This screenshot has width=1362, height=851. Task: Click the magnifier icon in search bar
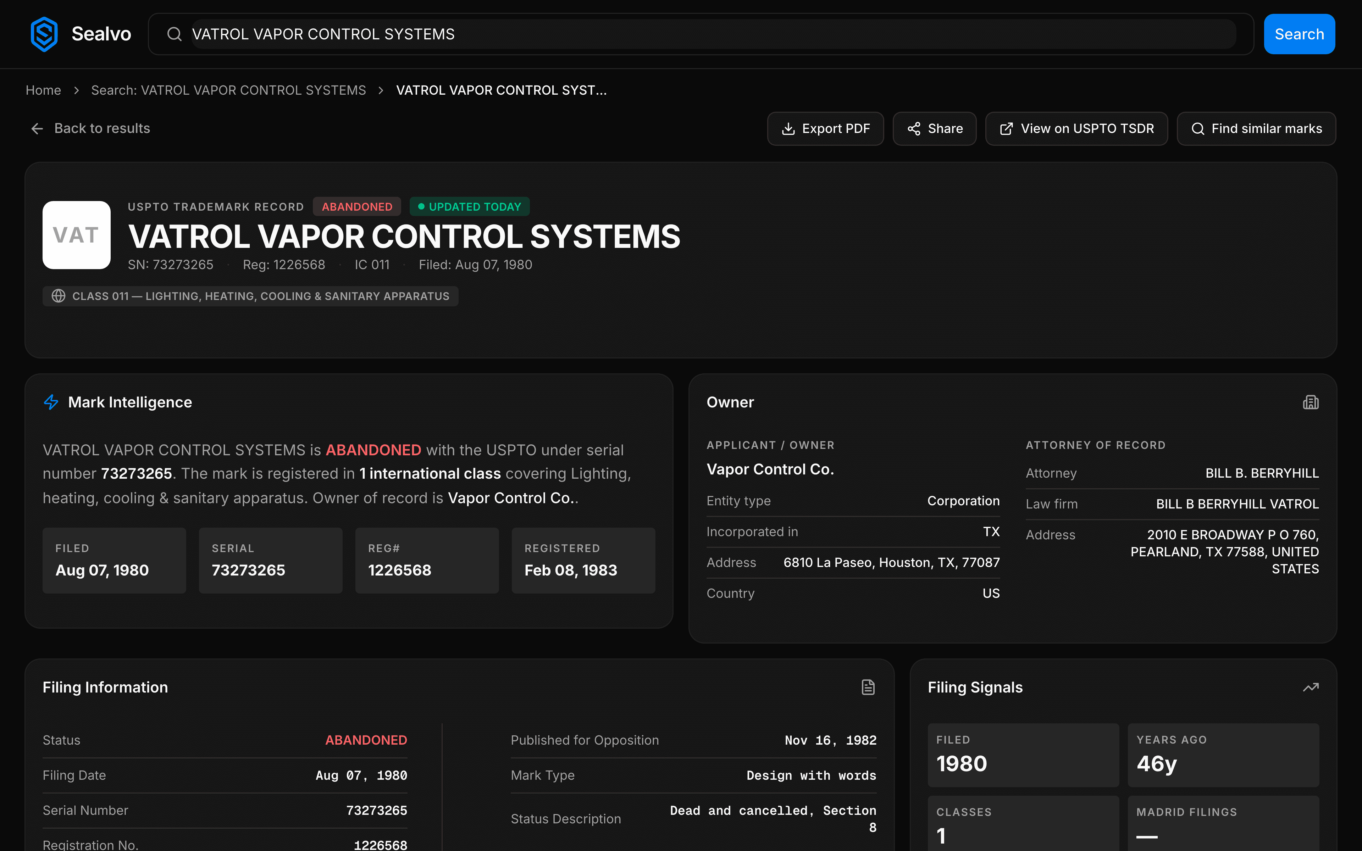[x=175, y=34]
